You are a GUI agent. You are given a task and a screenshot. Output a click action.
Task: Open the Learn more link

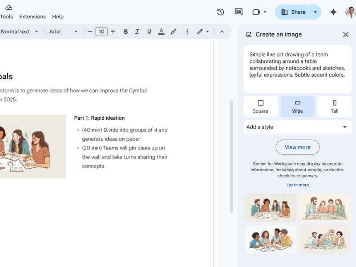point(298,185)
